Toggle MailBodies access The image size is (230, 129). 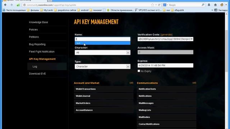166,117
